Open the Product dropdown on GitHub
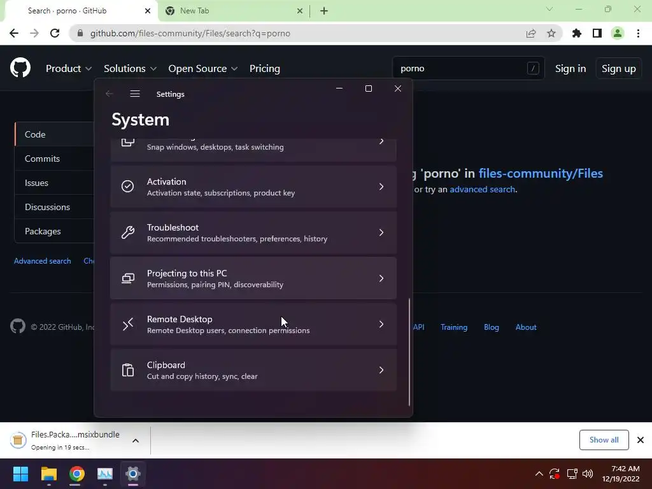This screenshot has height=489, width=652. [69, 69]
